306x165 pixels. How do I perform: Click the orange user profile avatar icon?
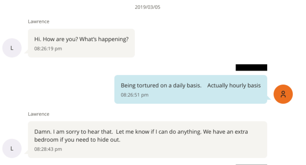tap(283, 94)
